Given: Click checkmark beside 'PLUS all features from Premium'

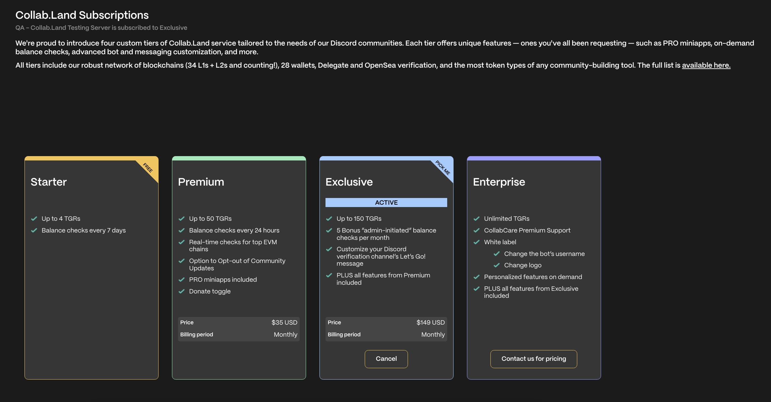Looking at the screenshot, I should [329, 275].
